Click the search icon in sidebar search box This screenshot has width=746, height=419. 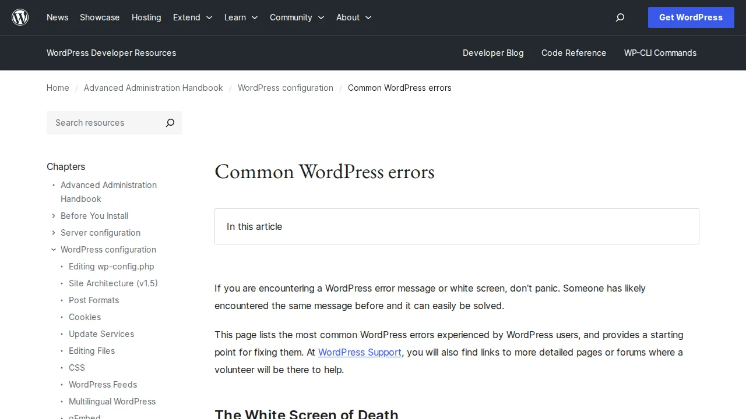point(170,123)
